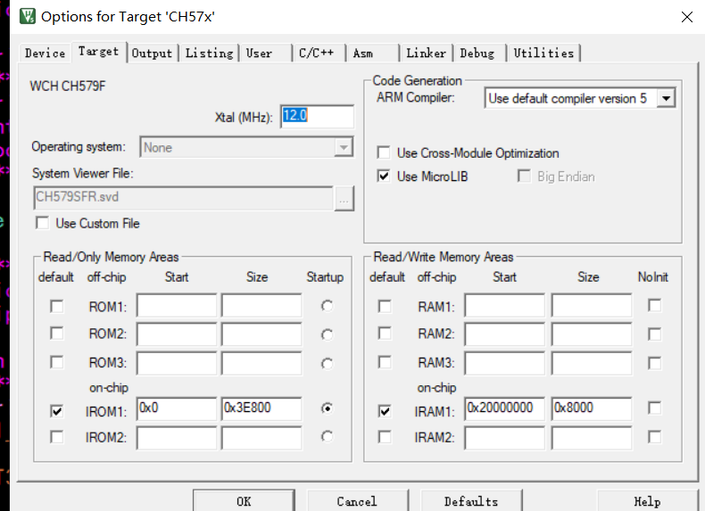
Task: Close the Options dialog window
Action: click(685, 17)
